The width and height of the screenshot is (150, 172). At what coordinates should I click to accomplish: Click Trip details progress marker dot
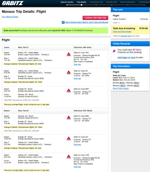pyautogui.click(x=81, y=5)
